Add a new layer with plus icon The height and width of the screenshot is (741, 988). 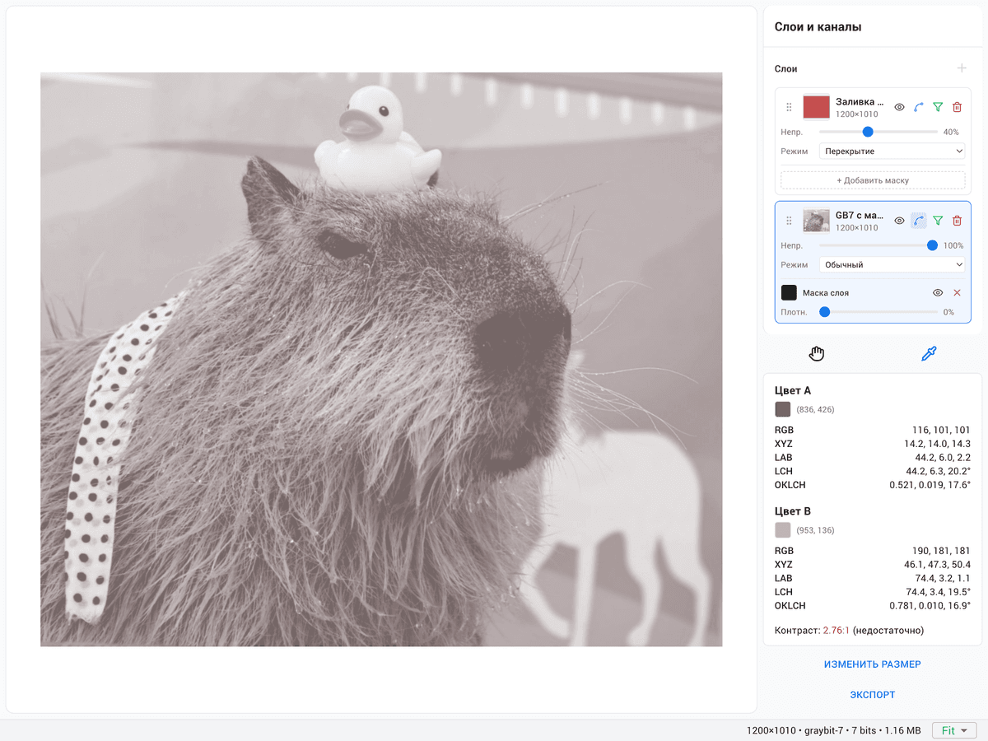[960, 68]
